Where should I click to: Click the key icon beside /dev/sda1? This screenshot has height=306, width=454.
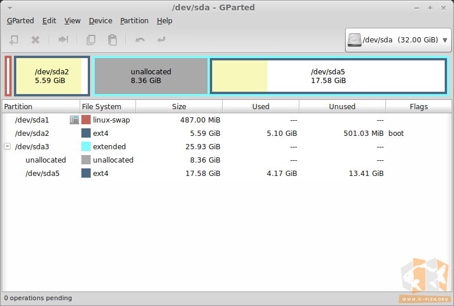(x=74, y=120)
